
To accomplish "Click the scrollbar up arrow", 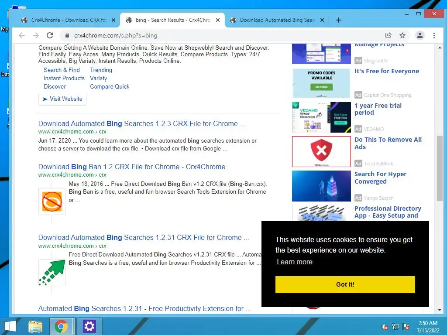I will coord(440,47).
